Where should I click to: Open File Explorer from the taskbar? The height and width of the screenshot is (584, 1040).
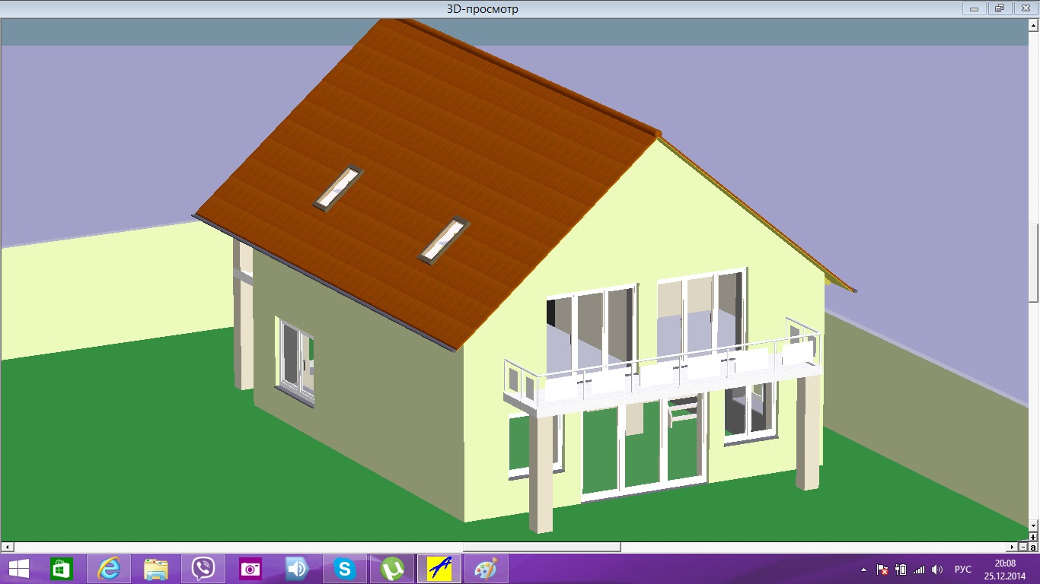point(156,569)
